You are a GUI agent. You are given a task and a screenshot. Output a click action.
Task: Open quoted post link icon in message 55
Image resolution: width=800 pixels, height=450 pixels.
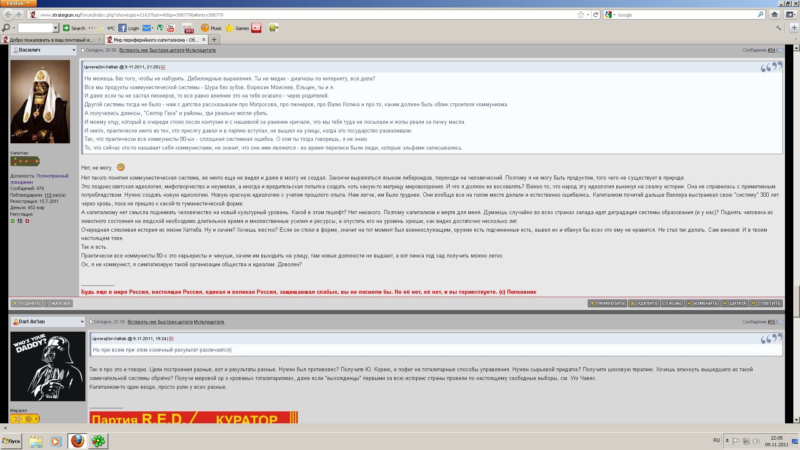171,339
